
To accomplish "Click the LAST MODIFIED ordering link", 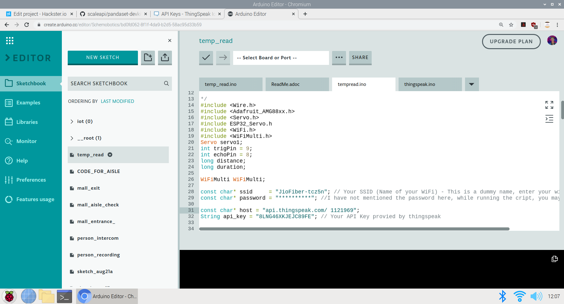I will [117, 101].
